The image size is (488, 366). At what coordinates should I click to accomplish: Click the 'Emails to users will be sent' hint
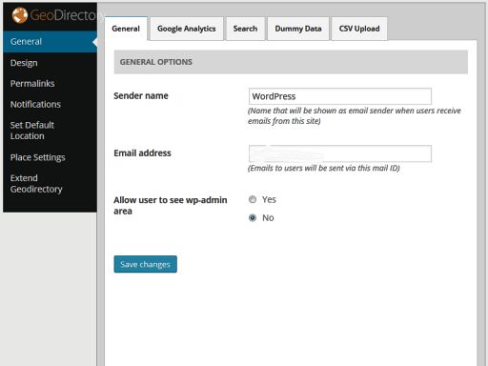[x=324, y=168]
